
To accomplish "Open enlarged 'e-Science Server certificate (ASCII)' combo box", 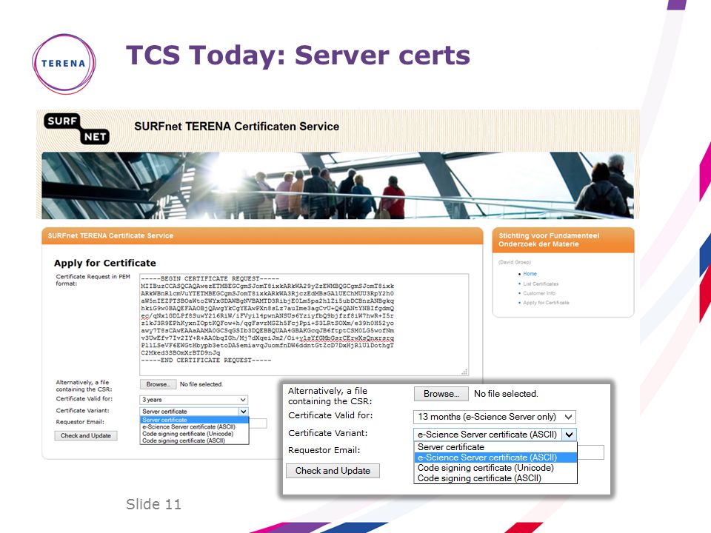I will [x=494, y=435].
